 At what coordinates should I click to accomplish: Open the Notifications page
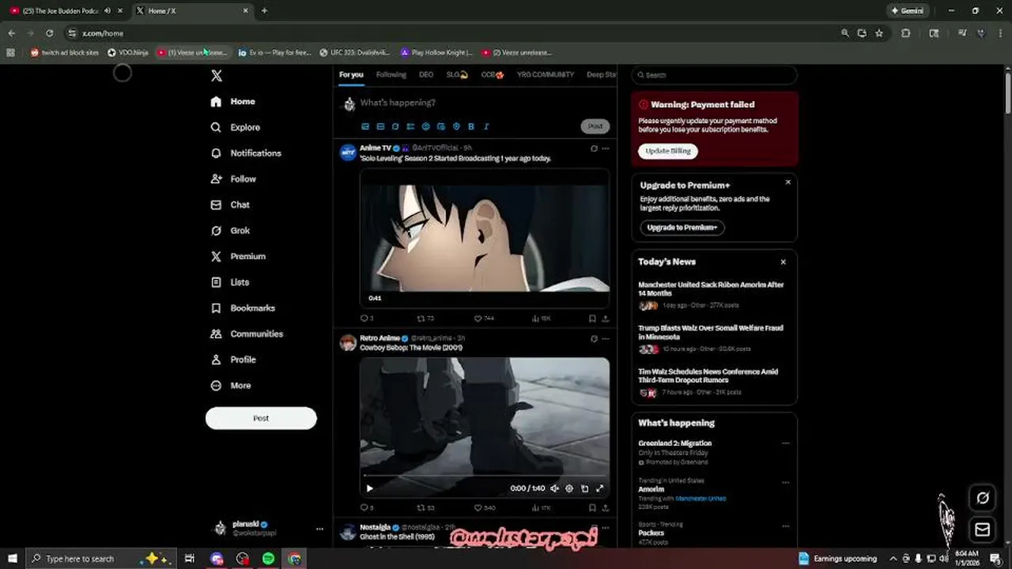(246, 153)
